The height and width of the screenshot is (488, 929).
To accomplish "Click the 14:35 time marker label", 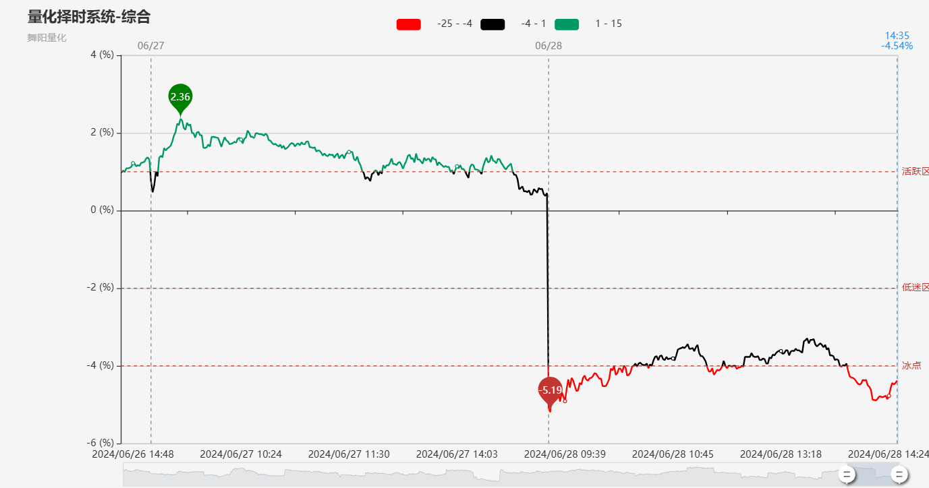I will coord(897,36).
